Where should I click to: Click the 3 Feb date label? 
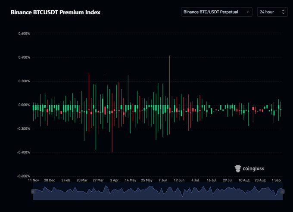[x=66, y=180]
